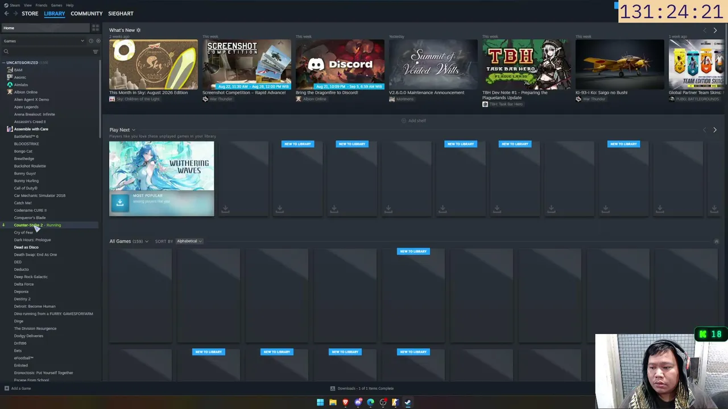
Task: Open Wuthering Waves game card
Action: [162, 178]
